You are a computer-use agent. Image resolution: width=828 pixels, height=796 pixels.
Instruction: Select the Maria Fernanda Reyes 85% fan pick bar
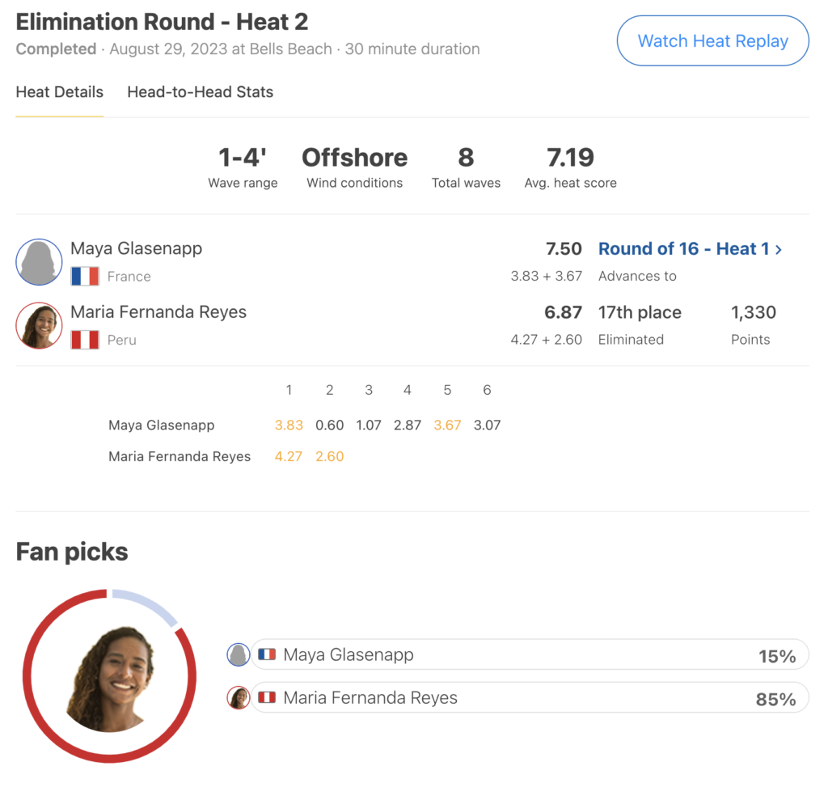point(530,697)
